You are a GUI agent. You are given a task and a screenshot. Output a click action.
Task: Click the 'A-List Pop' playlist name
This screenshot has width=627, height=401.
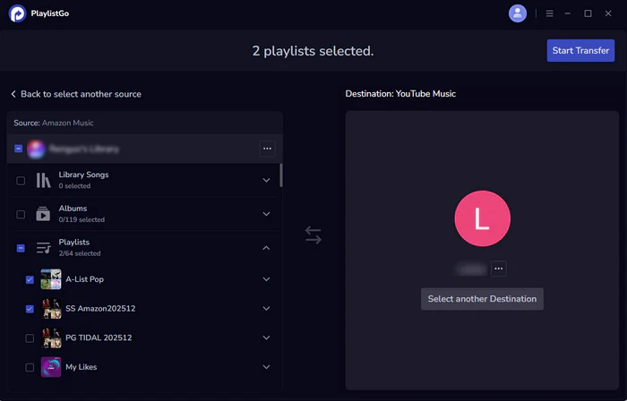click(x=84, y=279)
